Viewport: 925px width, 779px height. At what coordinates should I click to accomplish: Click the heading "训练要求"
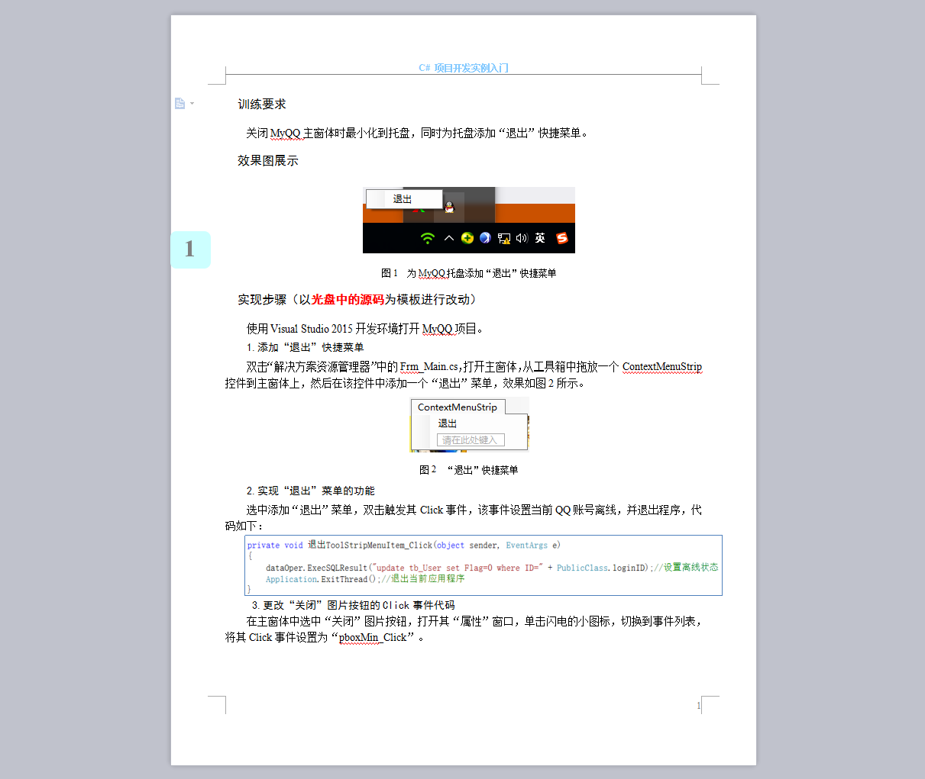(262, 105)
